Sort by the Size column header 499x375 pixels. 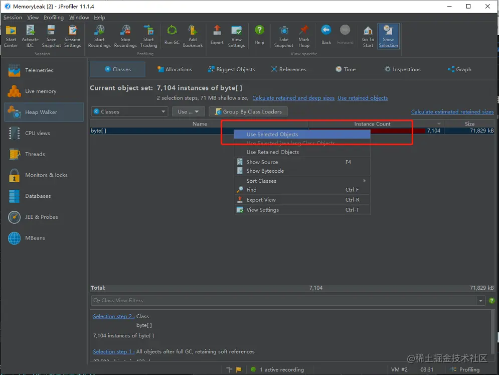pos(469,124)
